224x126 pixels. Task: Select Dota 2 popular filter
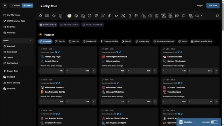(127, 41)
